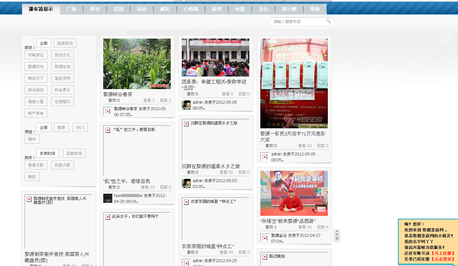Open the 群组 menu item

click(95, 9)
